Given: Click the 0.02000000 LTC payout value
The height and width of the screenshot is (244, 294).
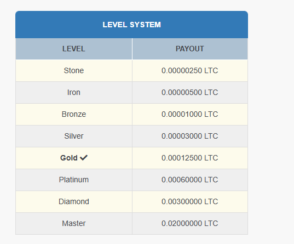Looking at the screenshot, I should click(x=190, y=223).
